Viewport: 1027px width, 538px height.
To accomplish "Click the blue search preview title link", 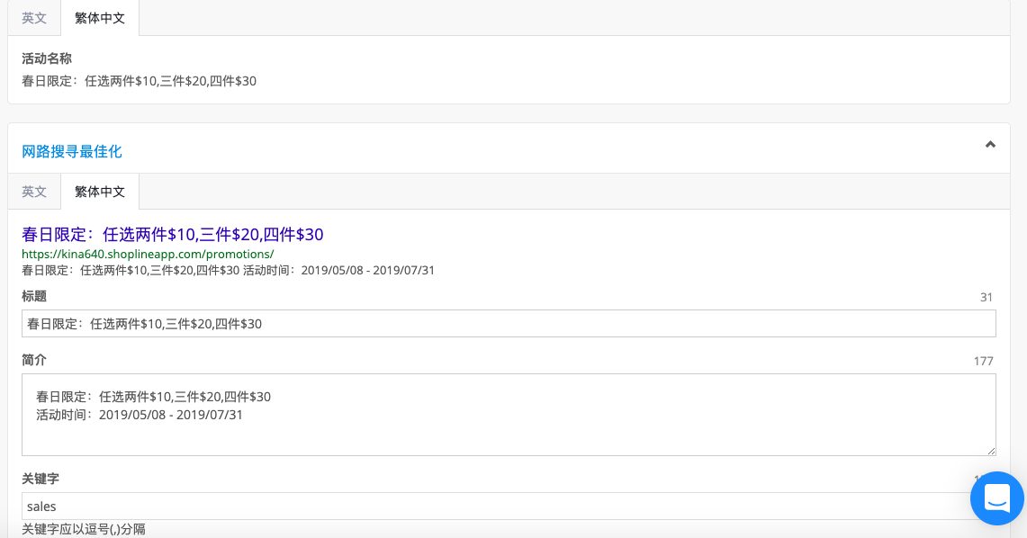I will [172, 234].
